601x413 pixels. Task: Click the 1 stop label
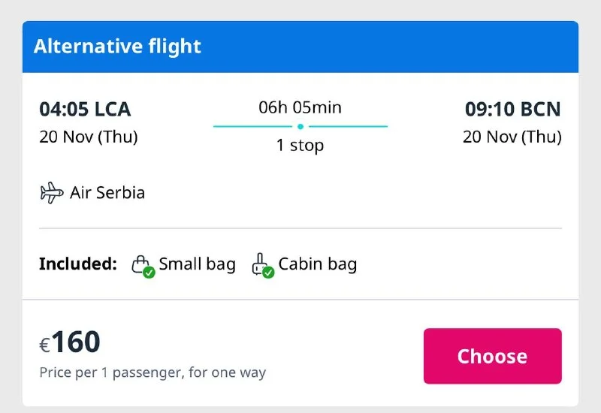[x=300, y=146]
